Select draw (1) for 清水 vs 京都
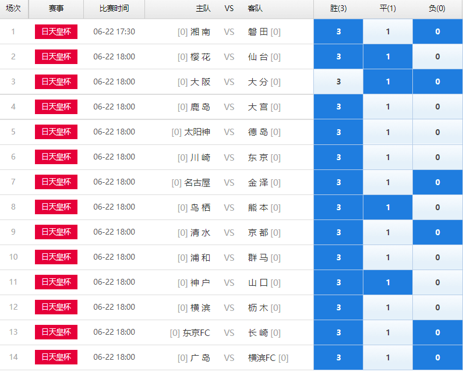Screen dimensions: 463x372 pyautogui.click(x=388, y=232)
